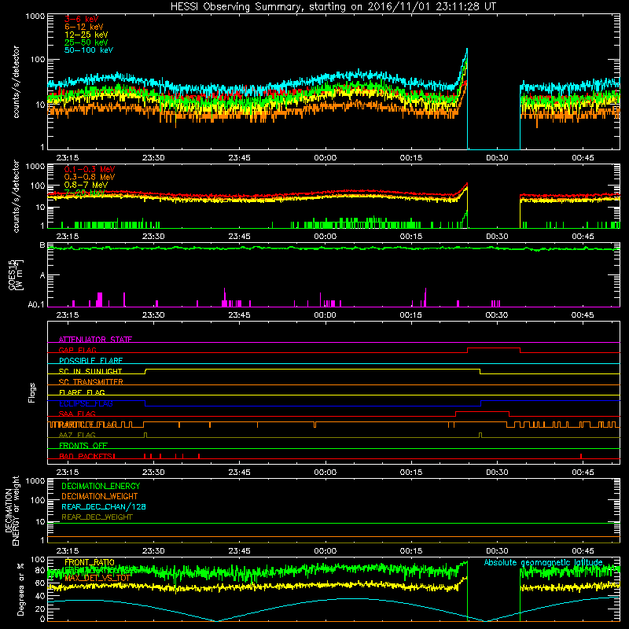Viewport: 629px width, 629px height.
Task: Select the "DECIMATION_WEIGHT" legend label
Action: pyautogui.click(x=100, y=496)
